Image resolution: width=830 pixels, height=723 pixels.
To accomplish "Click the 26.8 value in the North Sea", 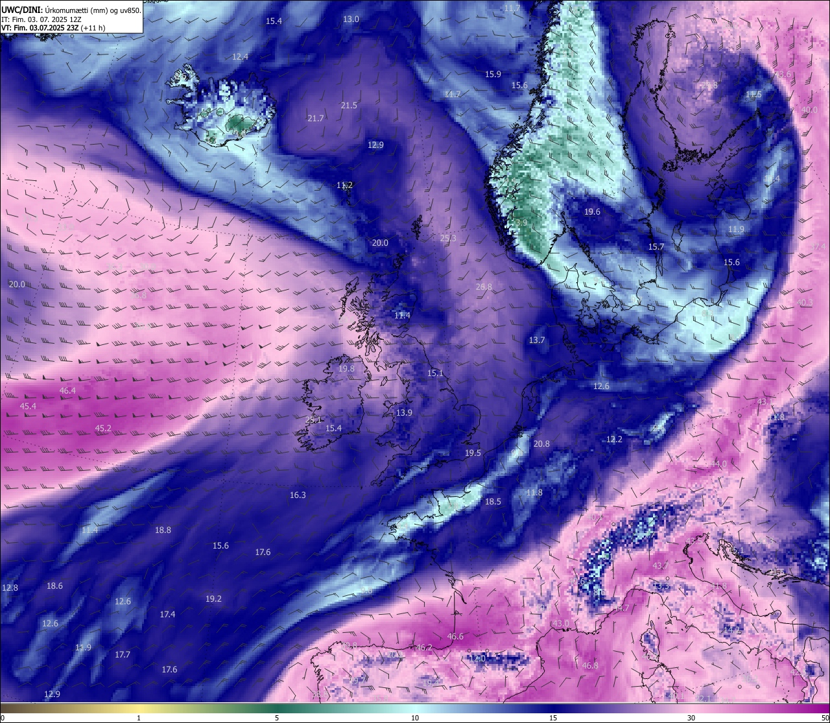I will [484, 287].
